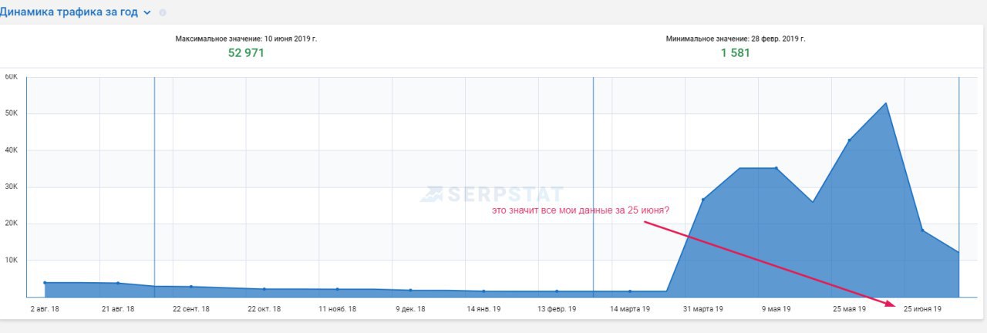Click x-axis label 13 февр. 19
This screenshot has width=987, height=333.
tap(557, 308)
